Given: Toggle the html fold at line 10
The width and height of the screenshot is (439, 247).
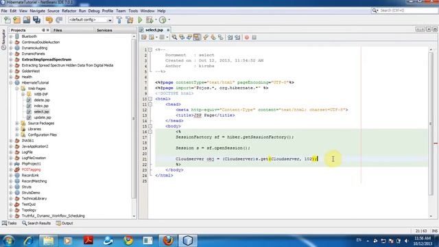Looking at the screenshot, I should (x=150, y=99).
